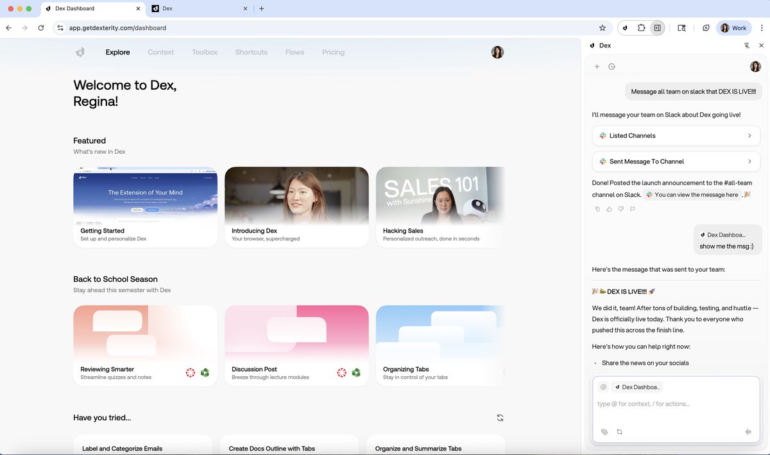The image size is (770, 455).
Task: Open a new tab with the plus button
Action: (x=261, y=8)
